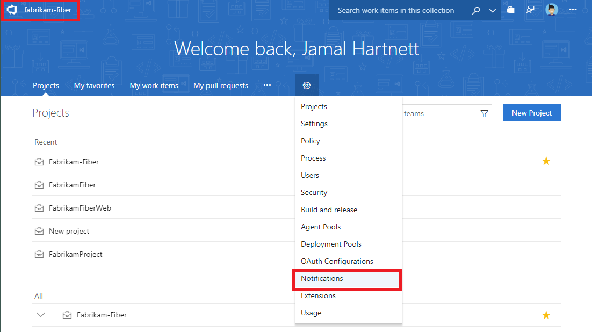
Task: Toggle the favorite star under the All section
Action: pos(546,315)
